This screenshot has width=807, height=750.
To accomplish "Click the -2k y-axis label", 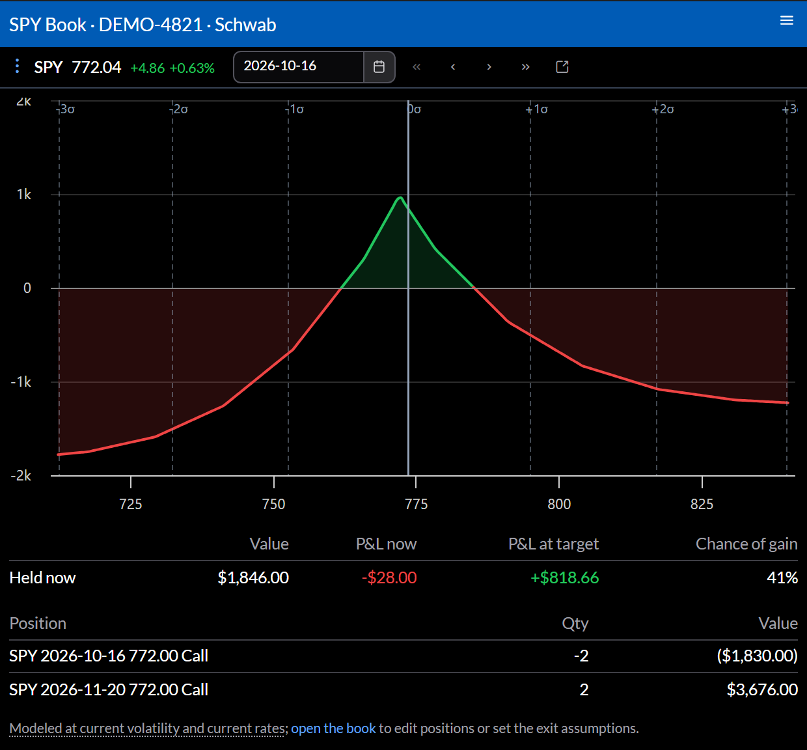I will 21,476.
